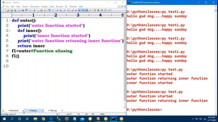
Task: Click the editor scrollbar up arrow by ruler
Action: (125, 15)
